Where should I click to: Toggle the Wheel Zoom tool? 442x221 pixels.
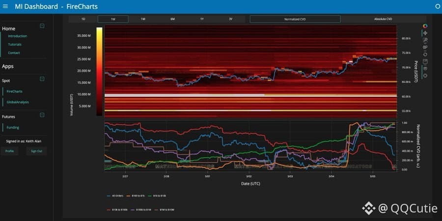pyautogui.click(x=425, y=47)
